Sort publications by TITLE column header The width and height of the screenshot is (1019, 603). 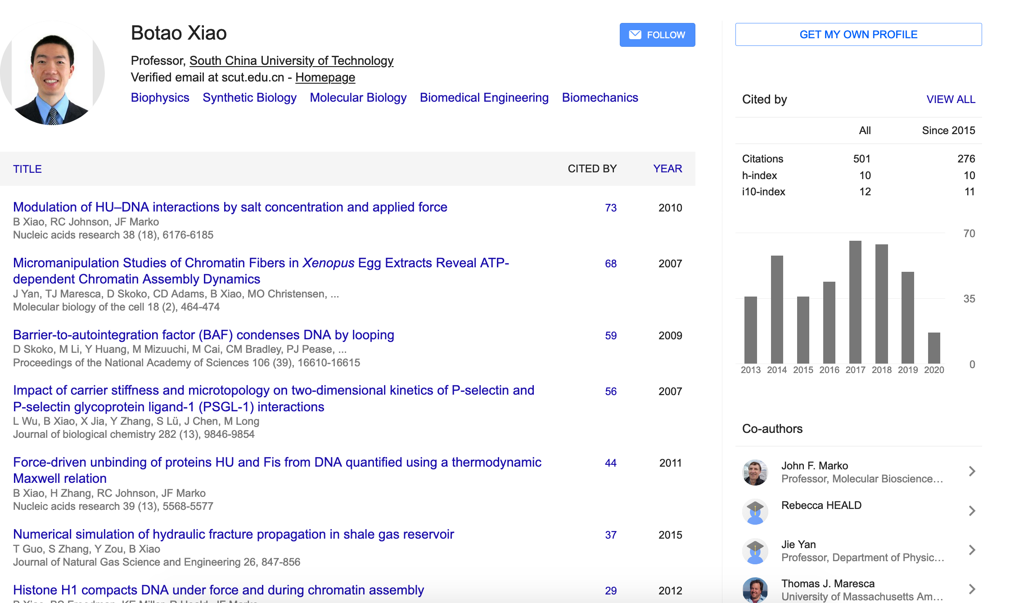pyautogui.click(x=27, y=169)
